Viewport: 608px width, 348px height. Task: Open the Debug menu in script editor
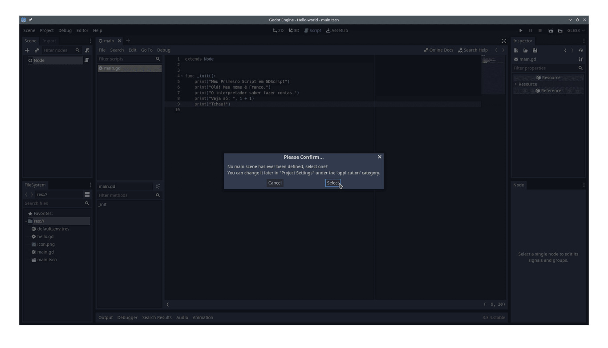point(163,50)
